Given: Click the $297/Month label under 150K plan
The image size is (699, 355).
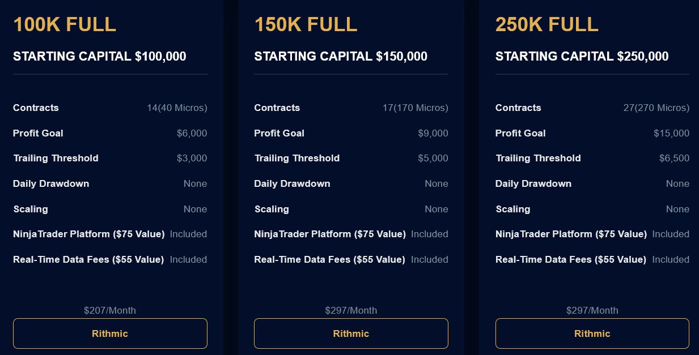Looking at the screenshot, I should 351,310.
